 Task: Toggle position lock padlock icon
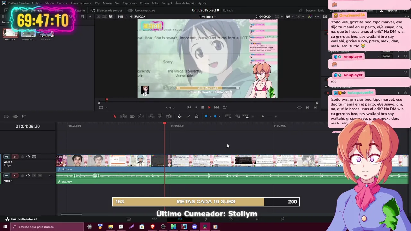click(197, 116)
